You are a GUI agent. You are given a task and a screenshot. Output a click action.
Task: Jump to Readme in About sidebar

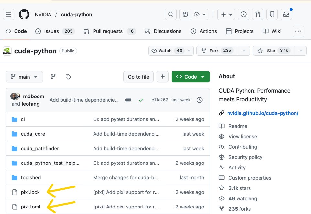[x=238, y=126]
